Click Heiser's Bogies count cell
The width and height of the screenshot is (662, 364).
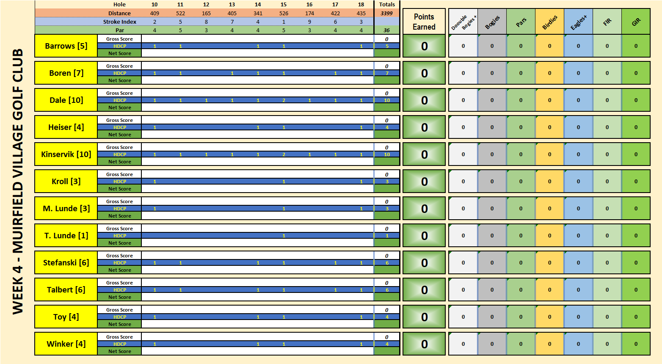coord(492,127)
